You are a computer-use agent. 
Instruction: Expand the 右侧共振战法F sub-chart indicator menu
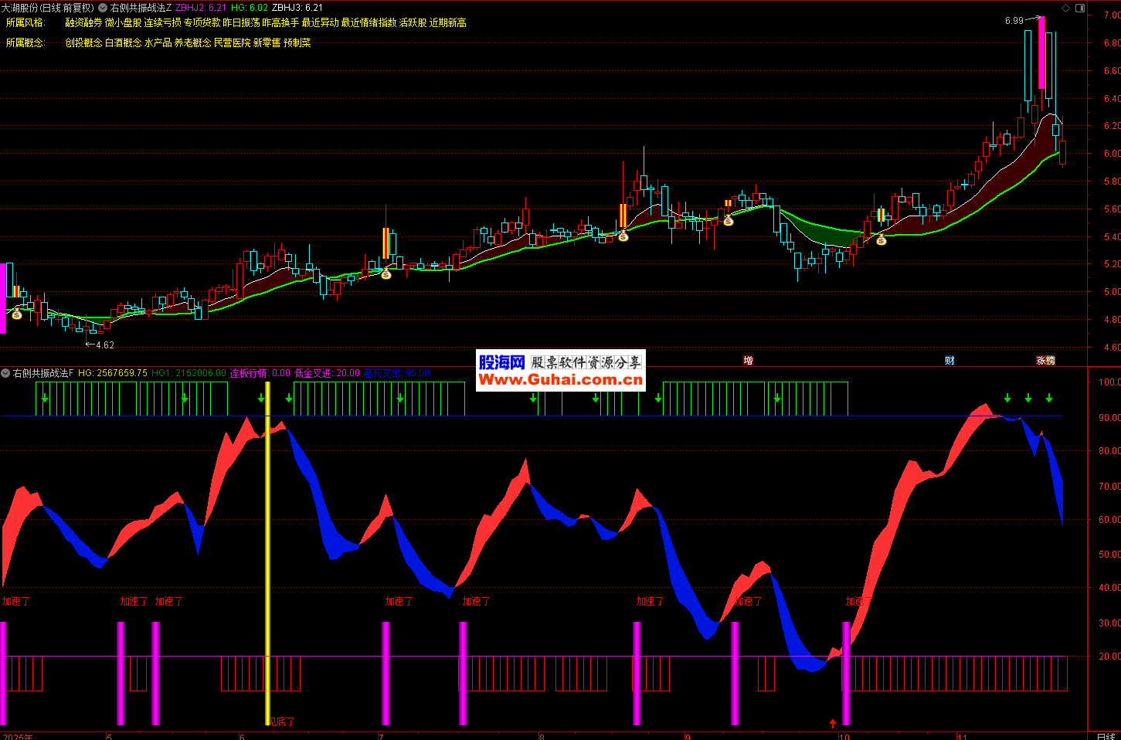[x=5, y=373]
